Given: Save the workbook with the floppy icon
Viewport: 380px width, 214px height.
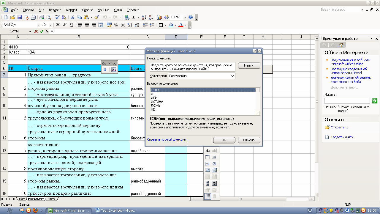Looking at the screenshot, I should 20,17.
